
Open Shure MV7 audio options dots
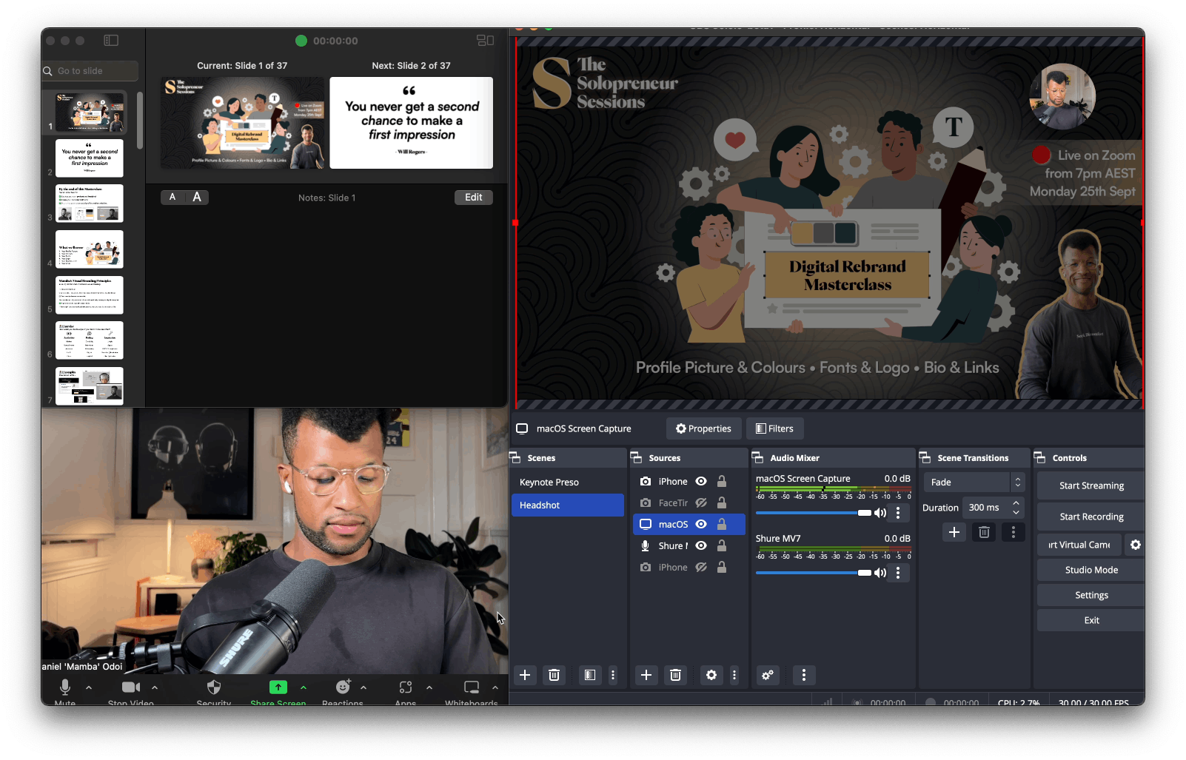pyautogui.click(x=898, y=573)
